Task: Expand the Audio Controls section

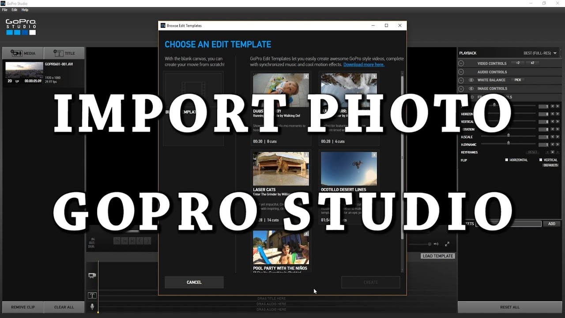Action: pyautogui.click(x=461, y=72)
